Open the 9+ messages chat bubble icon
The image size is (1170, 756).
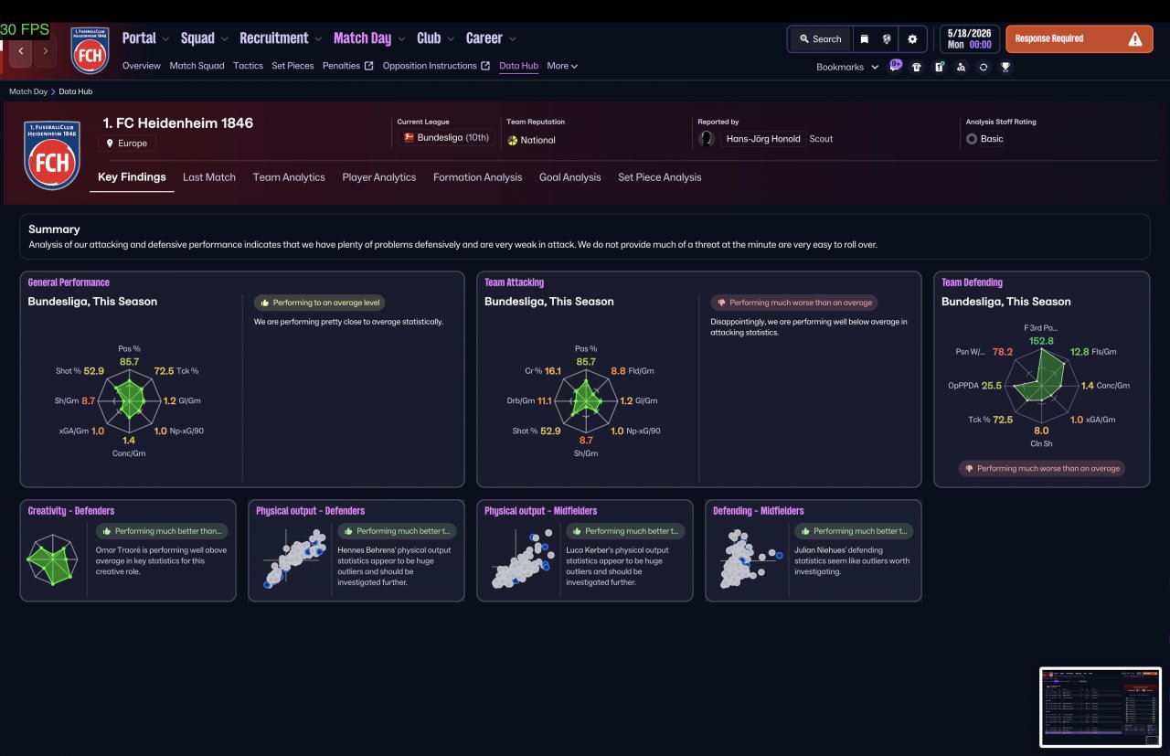click(895, 66)
